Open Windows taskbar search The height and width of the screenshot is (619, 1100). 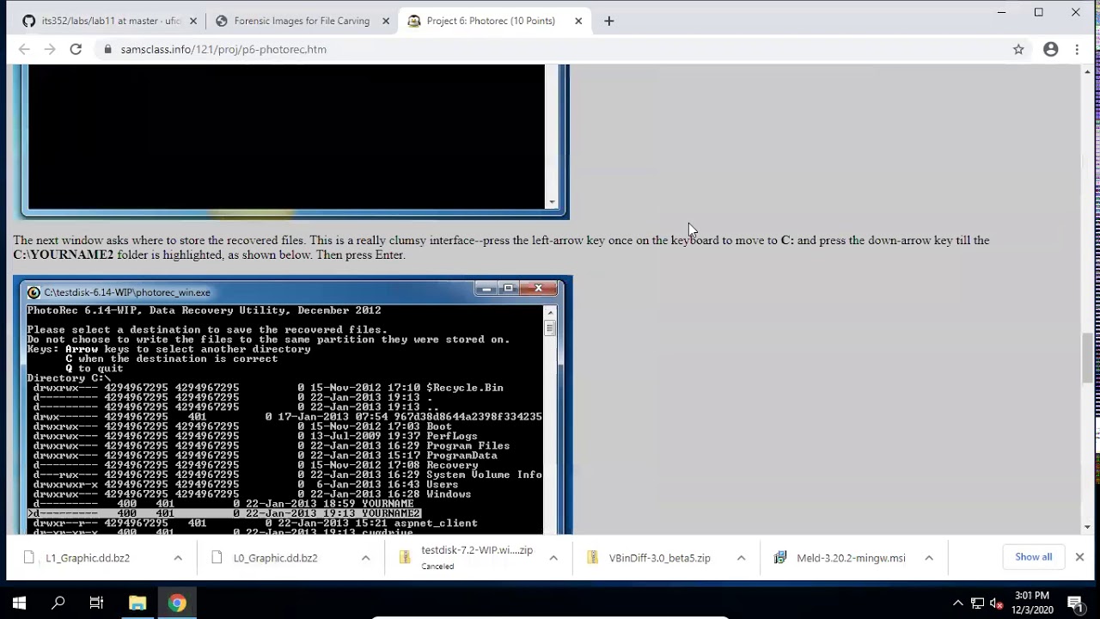tap(58, 604)
